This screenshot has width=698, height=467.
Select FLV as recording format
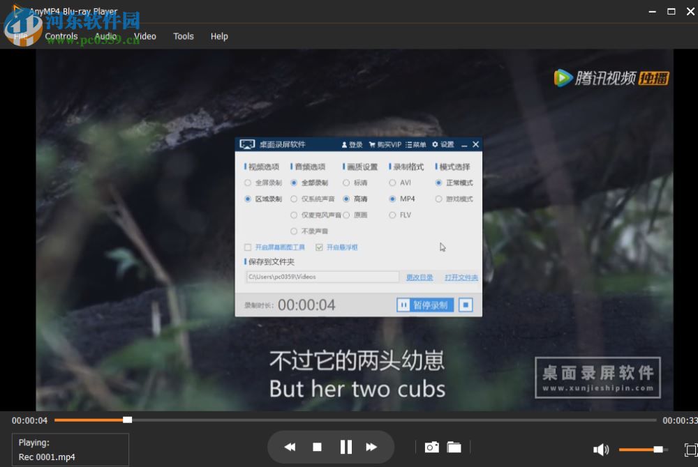coord(392,215)
